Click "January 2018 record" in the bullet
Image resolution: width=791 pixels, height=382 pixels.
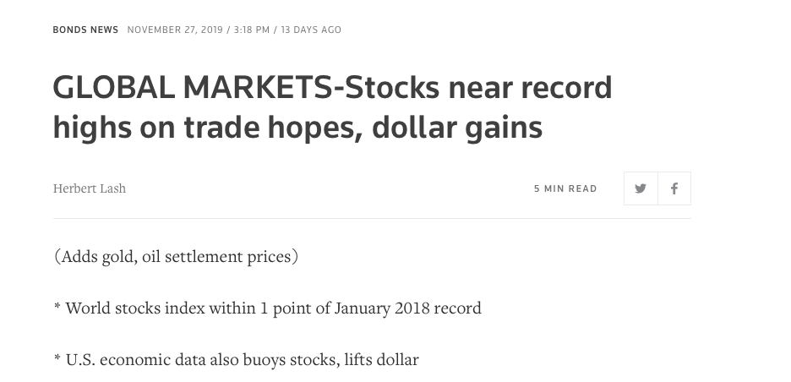coord(407,308)
